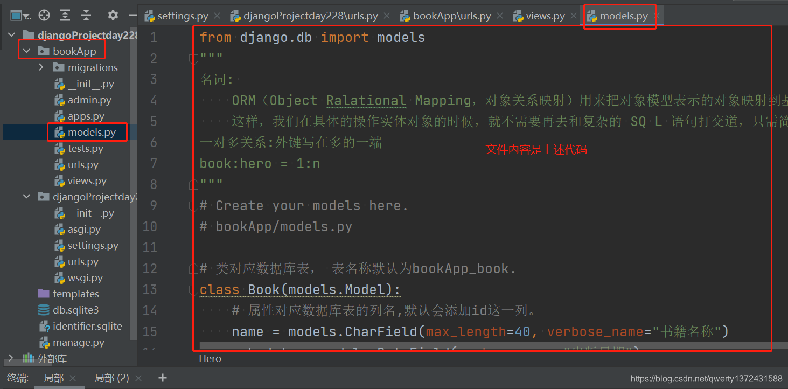Toggle fold marker at class Book line 13
788x389 pixels.
pos(193,290)
